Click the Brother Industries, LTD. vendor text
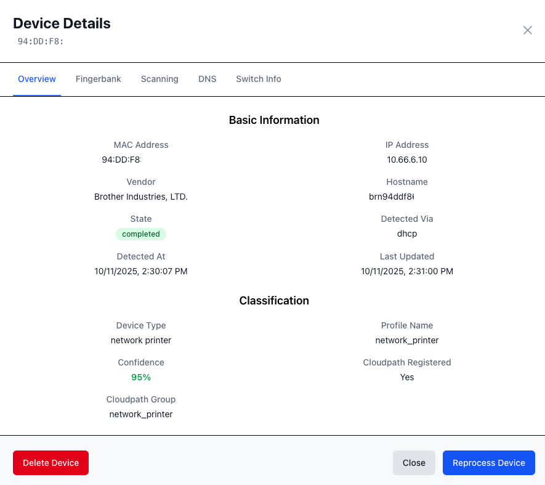The width and height of the screenshot is (545, 485). pos(141,197)
